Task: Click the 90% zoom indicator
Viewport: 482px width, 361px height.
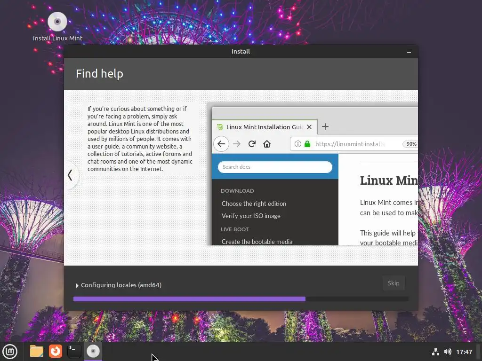Action: click(x=410, y=144)
